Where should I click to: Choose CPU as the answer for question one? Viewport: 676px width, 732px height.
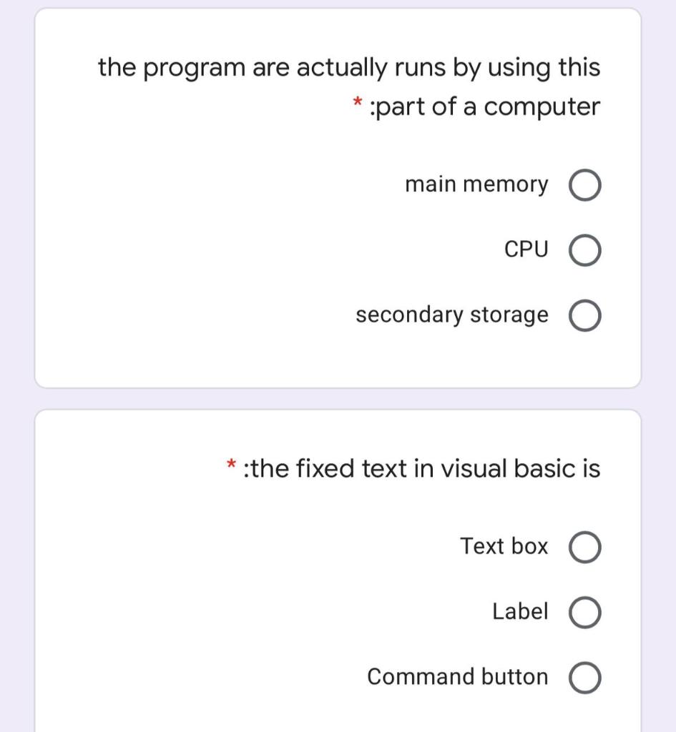tap(584, 249)
